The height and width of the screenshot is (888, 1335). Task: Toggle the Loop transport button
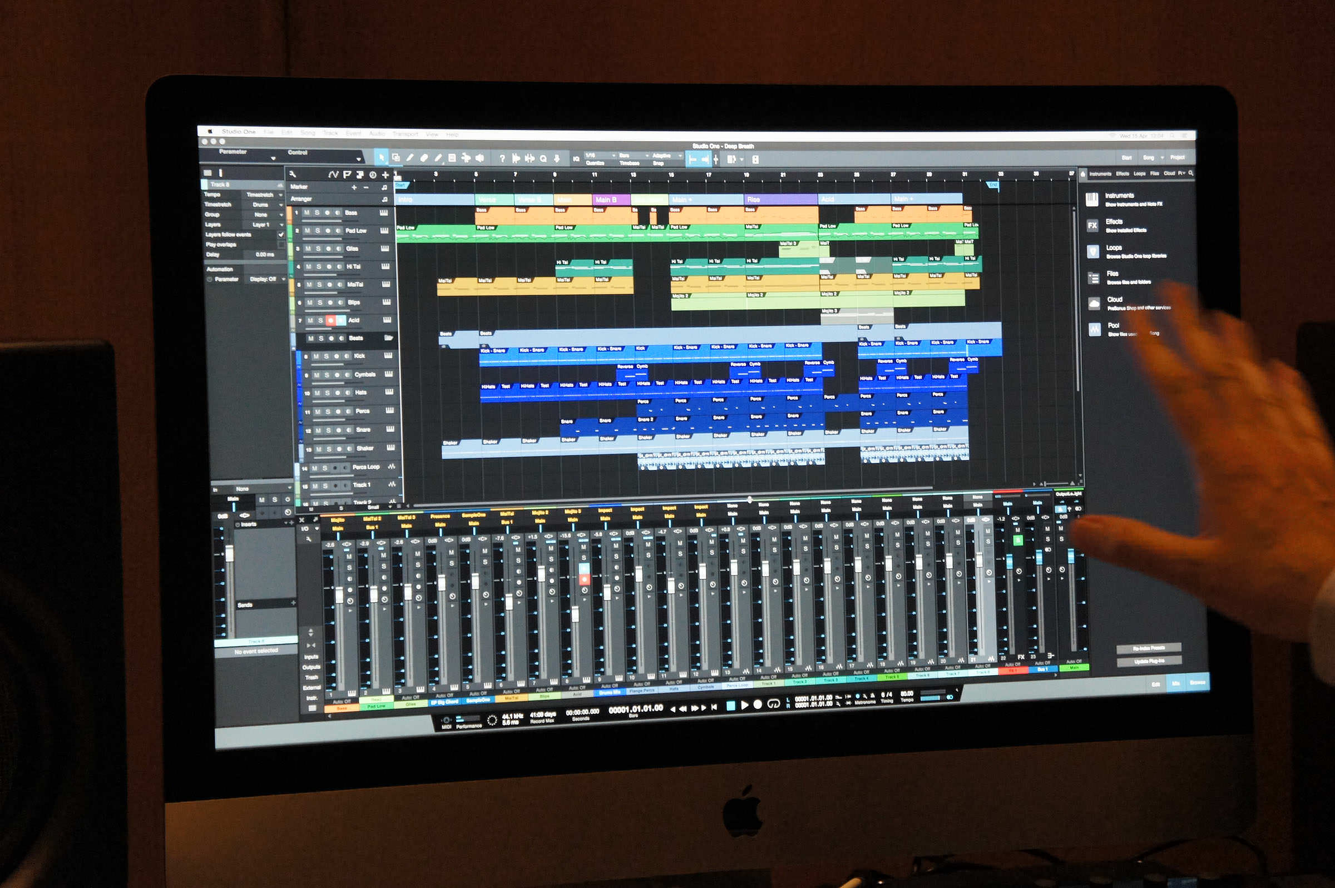(774, 703)
